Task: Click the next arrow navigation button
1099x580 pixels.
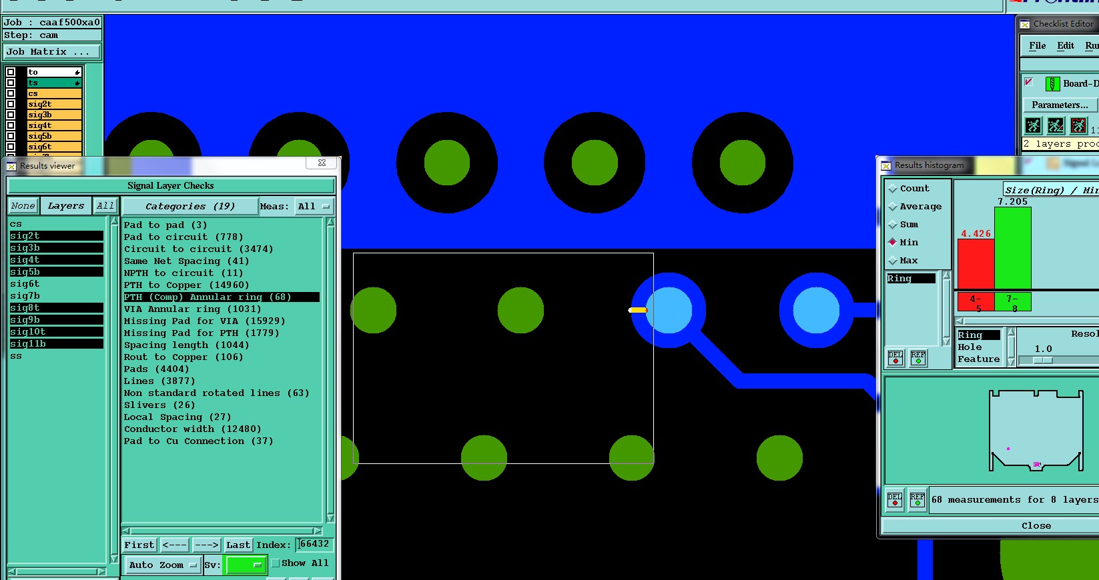Action: 206,545
